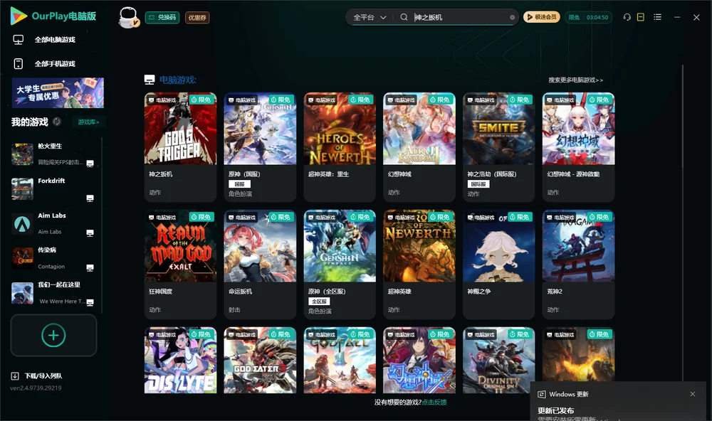Open the 命运扳机 game card
The image size is (712, 421).
pos(260,264)
